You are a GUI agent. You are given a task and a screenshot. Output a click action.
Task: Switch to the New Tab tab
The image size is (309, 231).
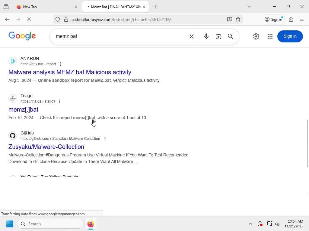[x=47, y=7]
